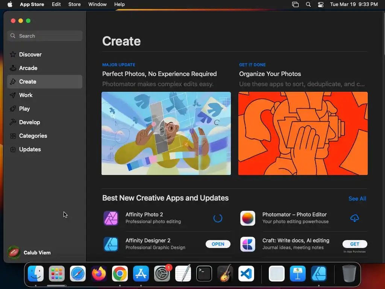Open the Apple menu
The width and height of the screenshot is (385, 289).
10,4
